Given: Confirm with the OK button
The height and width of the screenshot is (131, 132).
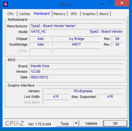Looking at the screenshot, I should (115, 123).
